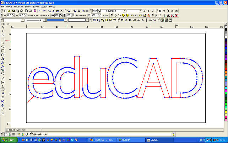Open print preview with the magnifier page icon
Viewport: 228px width, 143px height.
tap(27, 11)
